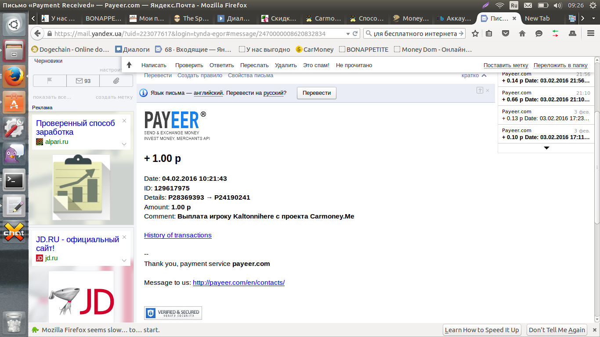Screen dimensions: 600x337
Task: Open Files manager from the launcher
Action: (14, 50)
